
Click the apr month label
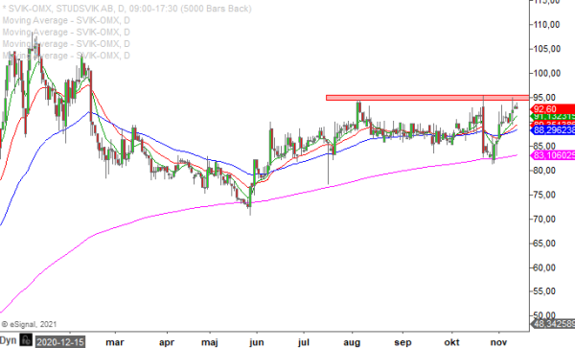167,342
